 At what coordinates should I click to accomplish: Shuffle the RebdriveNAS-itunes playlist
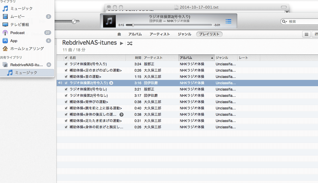(130, 43)
